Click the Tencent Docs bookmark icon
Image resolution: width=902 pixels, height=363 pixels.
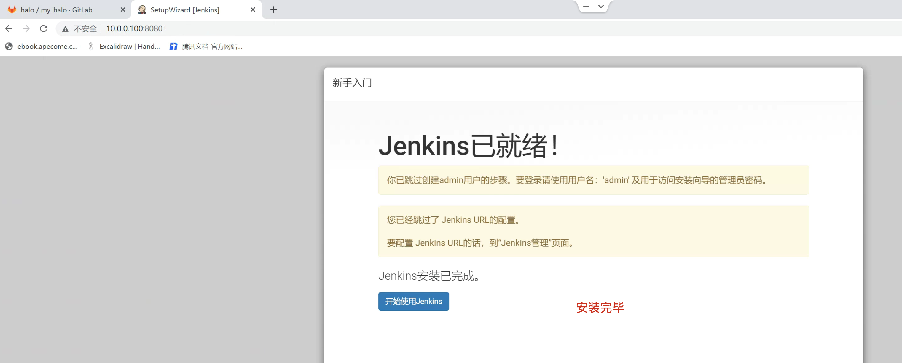pyautogui.click(x=173, y=46)
